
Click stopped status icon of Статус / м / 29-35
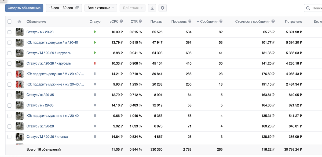coord(95,105)
